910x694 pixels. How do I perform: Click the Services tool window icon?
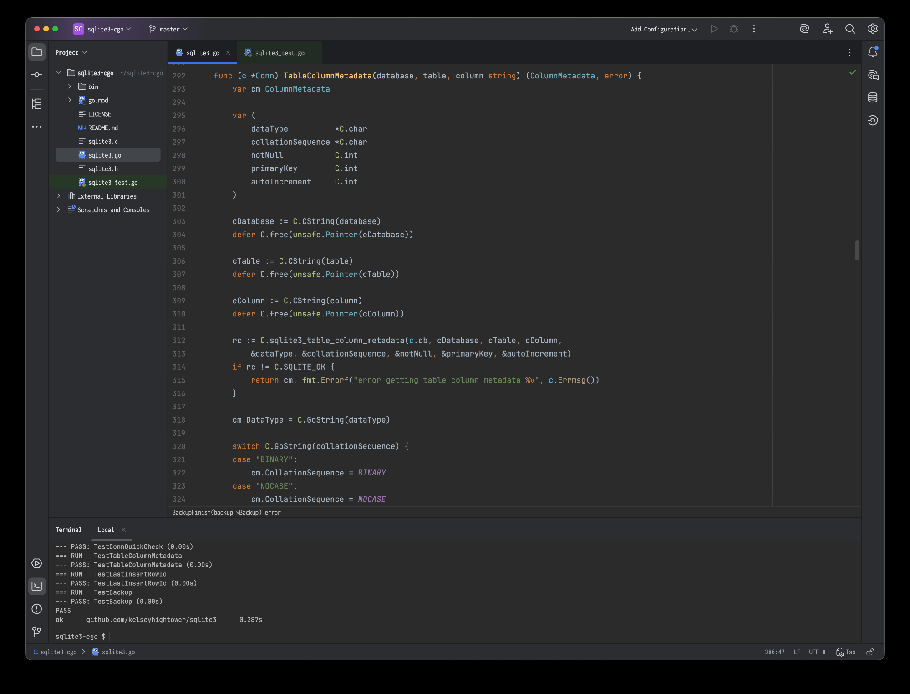point(37,563)
